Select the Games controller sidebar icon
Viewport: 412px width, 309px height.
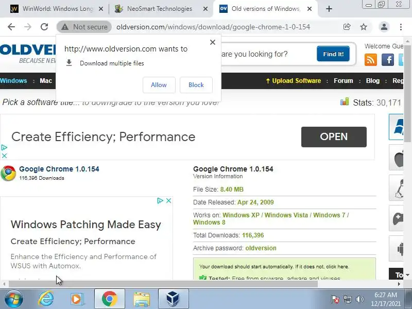click(x=396, y=218)
